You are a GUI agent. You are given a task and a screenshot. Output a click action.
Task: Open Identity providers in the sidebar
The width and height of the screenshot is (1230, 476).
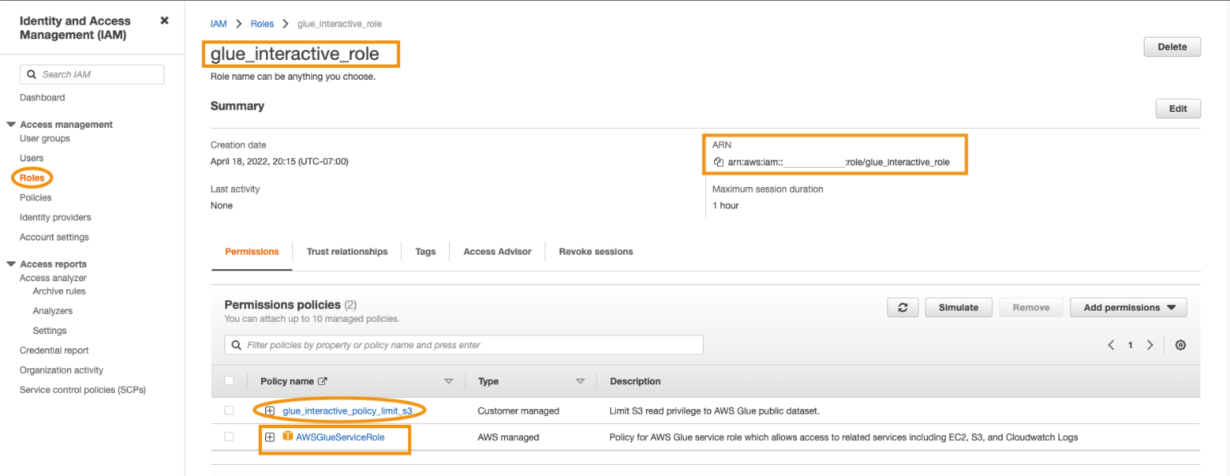55,217
